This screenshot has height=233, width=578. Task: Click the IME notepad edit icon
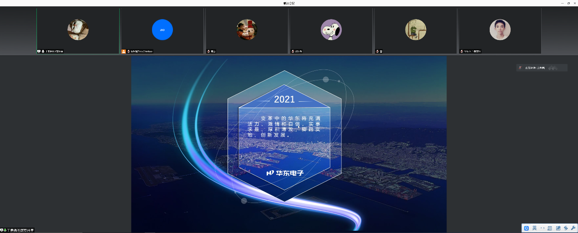tap(558, 228)
